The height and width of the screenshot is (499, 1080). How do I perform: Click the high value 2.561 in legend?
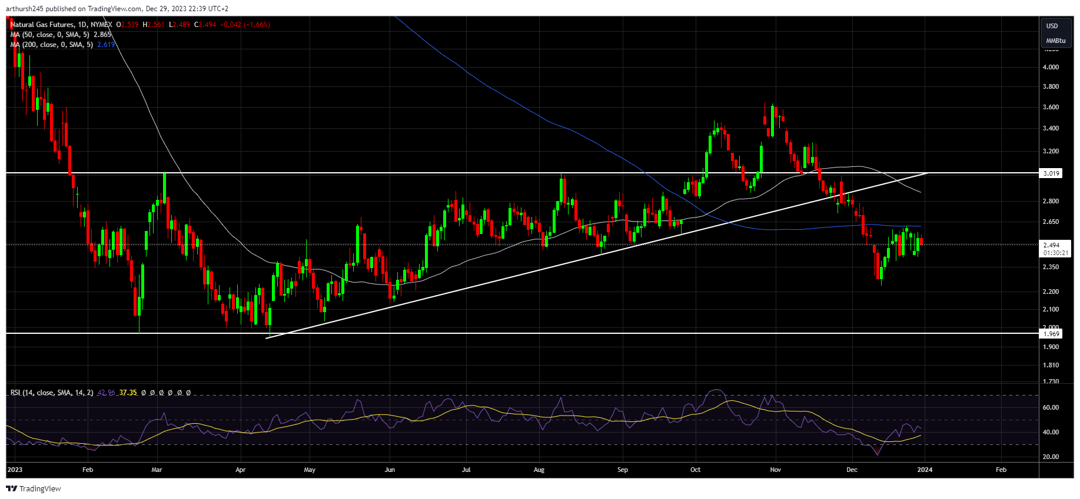click(156, 25)
